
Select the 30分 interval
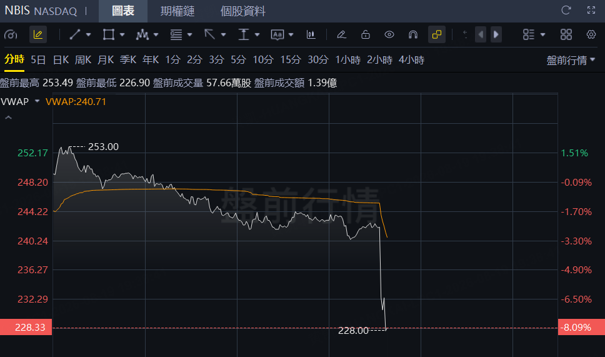(318, 60)
